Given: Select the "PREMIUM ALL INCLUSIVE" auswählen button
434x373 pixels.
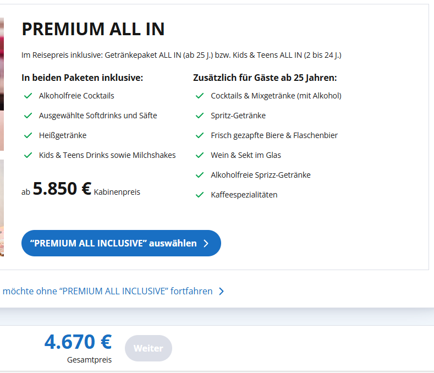Looking at the screenshot, I should (116, 243).
